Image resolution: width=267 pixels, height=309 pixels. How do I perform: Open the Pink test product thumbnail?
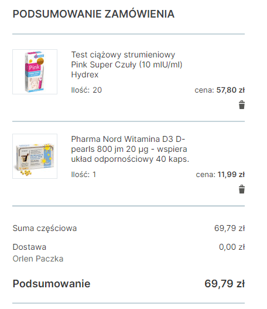point(35,72)
